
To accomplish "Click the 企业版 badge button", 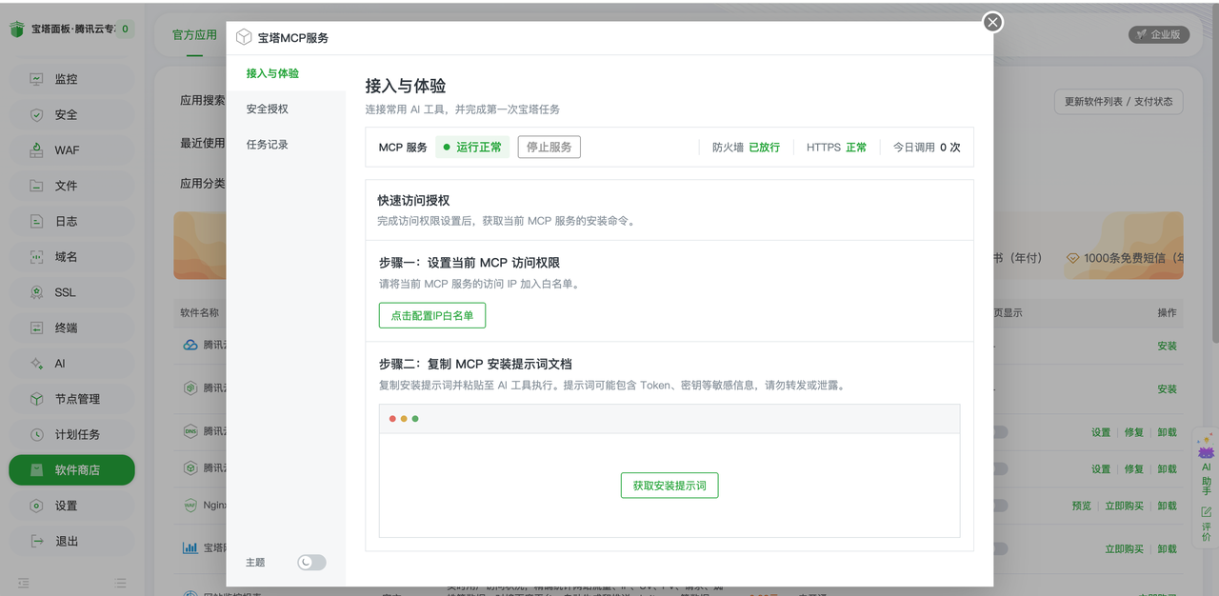I will (1159, 34).
